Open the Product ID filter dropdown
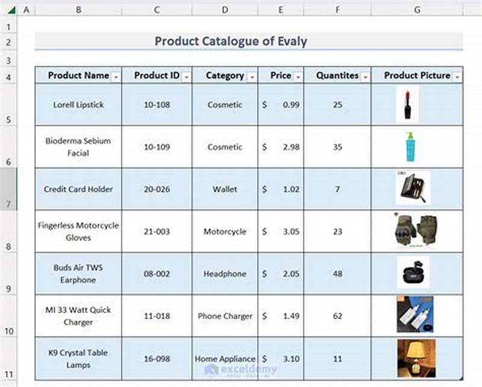This screenshot has width=482, height=387. coord(186,76)
